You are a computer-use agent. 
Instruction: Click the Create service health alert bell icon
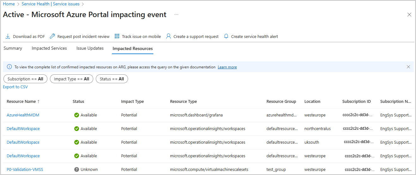click(x=226, y=36)
